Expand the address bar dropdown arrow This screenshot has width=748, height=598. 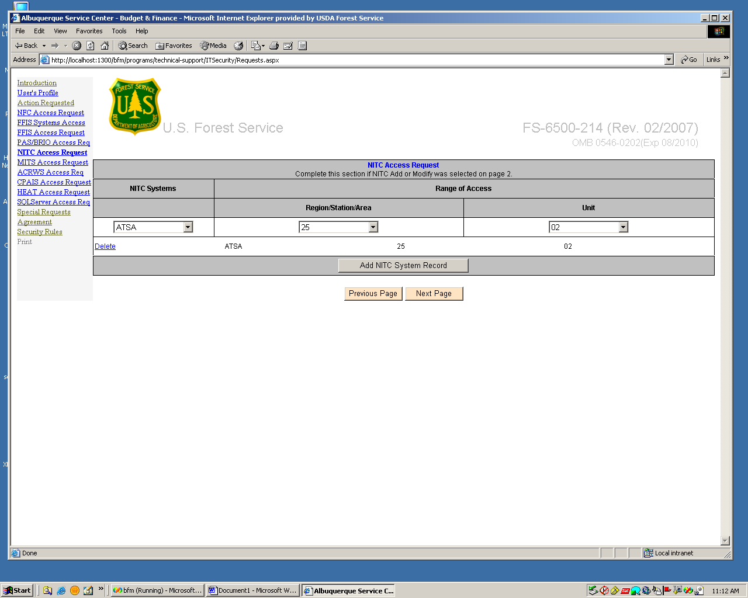(669, 60)
